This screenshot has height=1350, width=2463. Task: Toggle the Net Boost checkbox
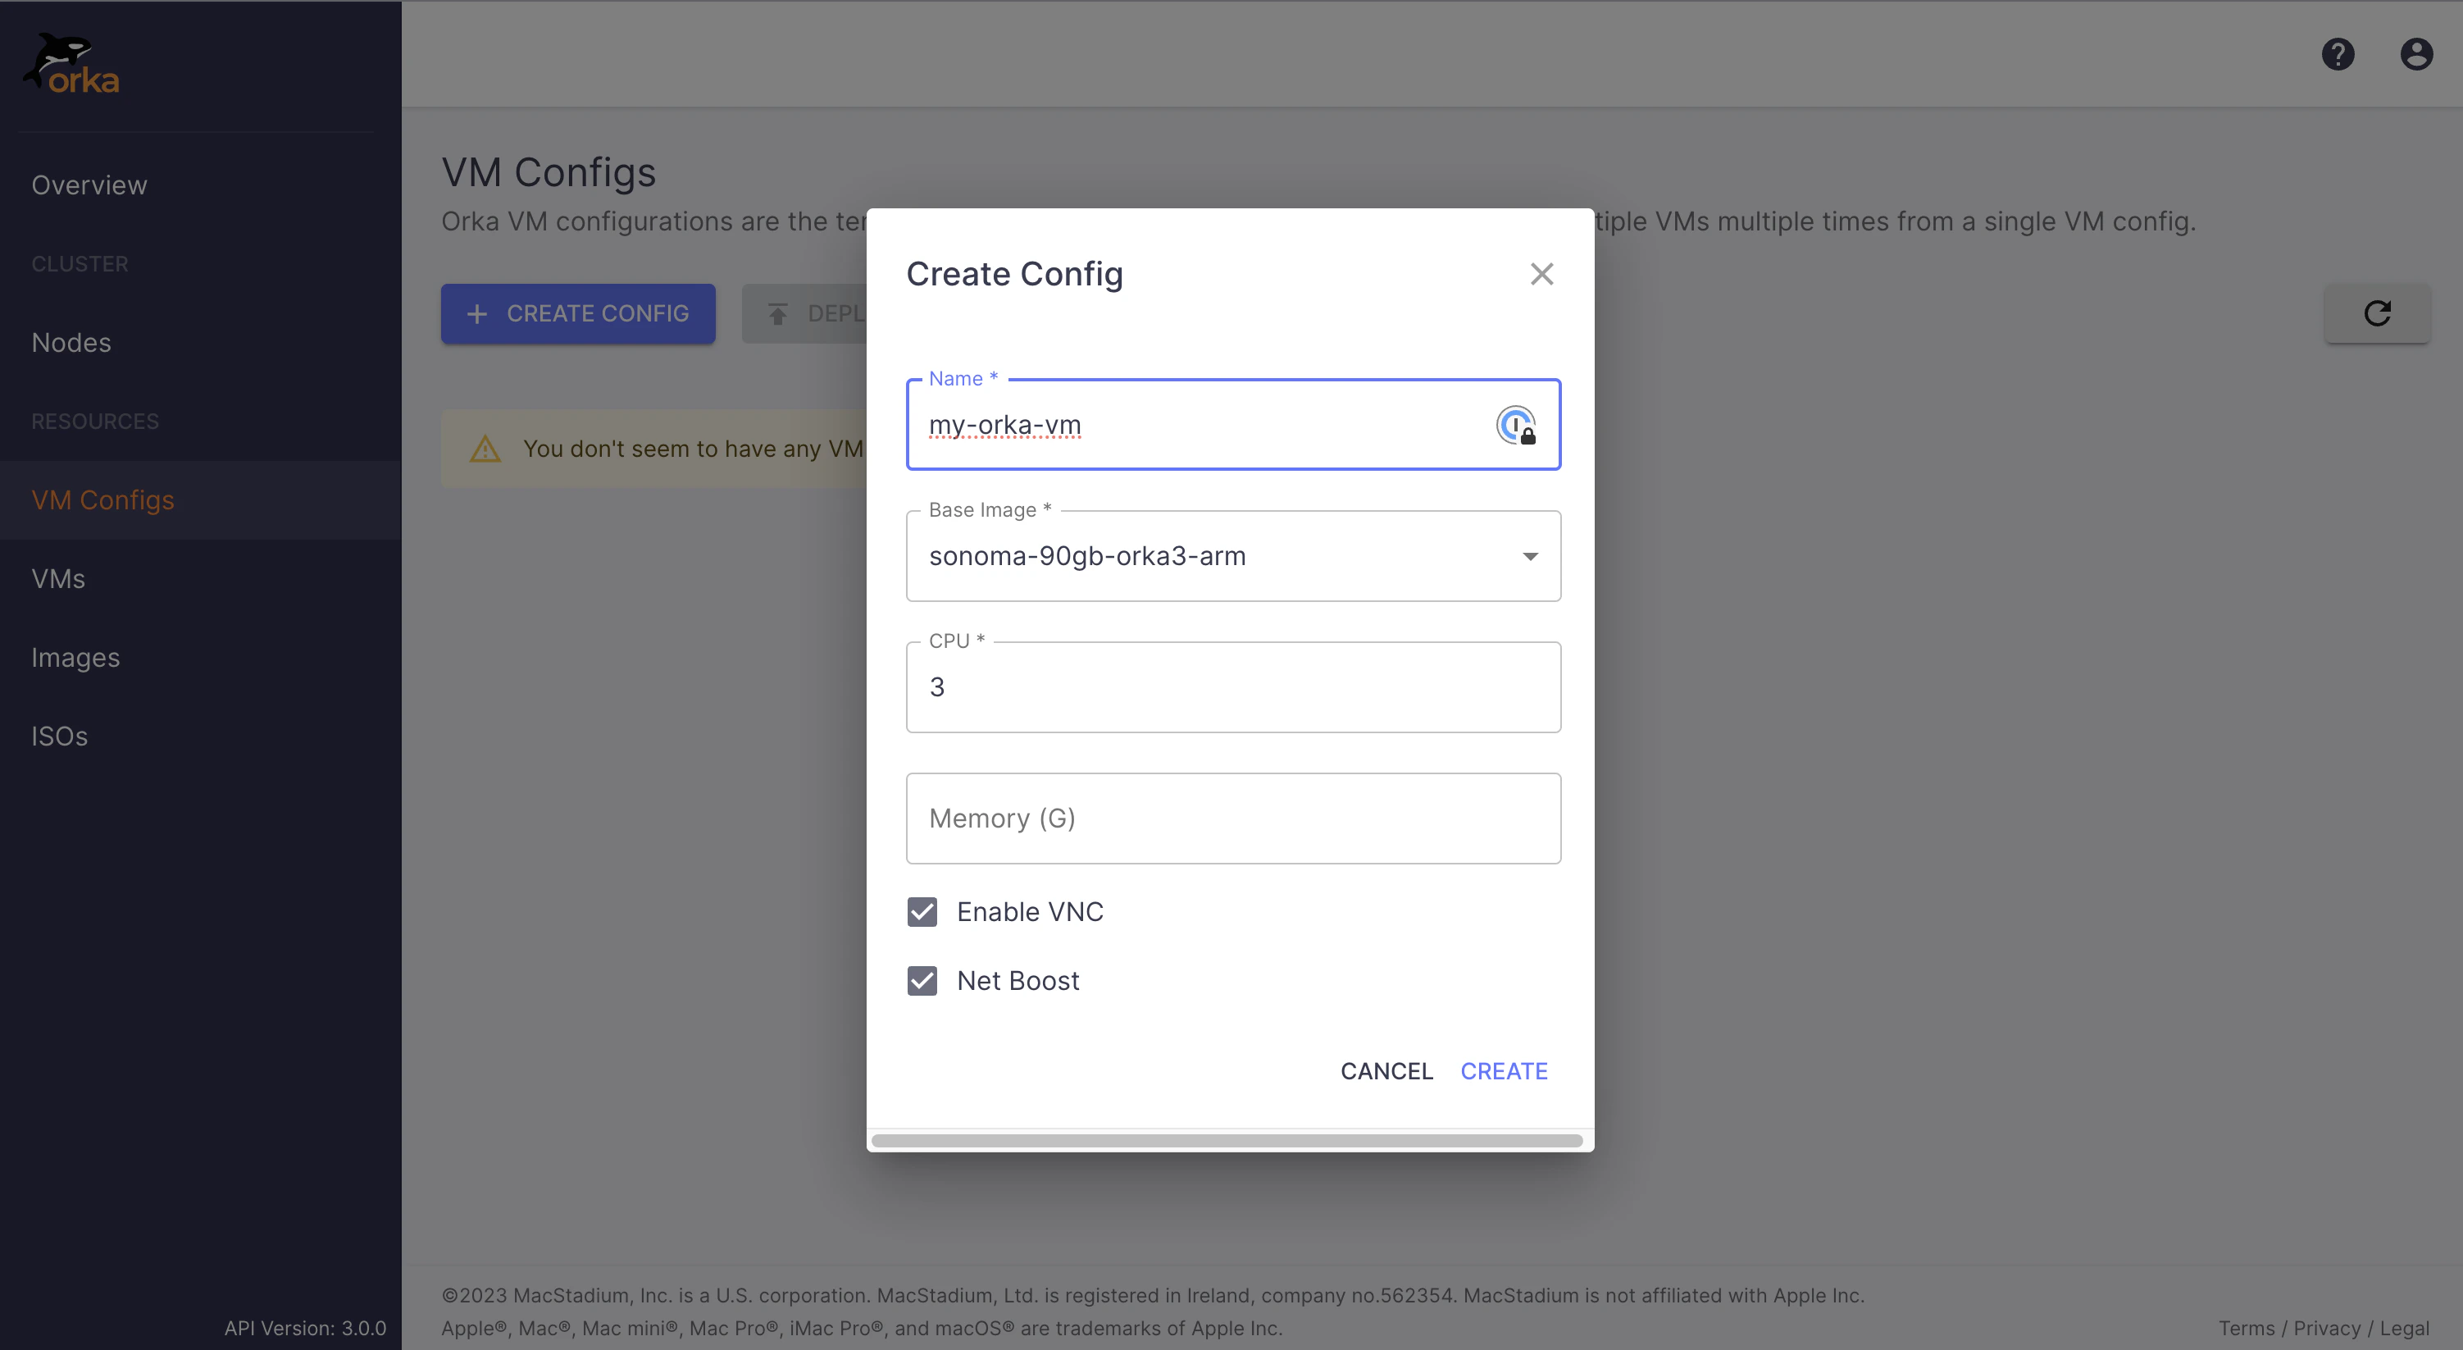[x=922, y=981]
